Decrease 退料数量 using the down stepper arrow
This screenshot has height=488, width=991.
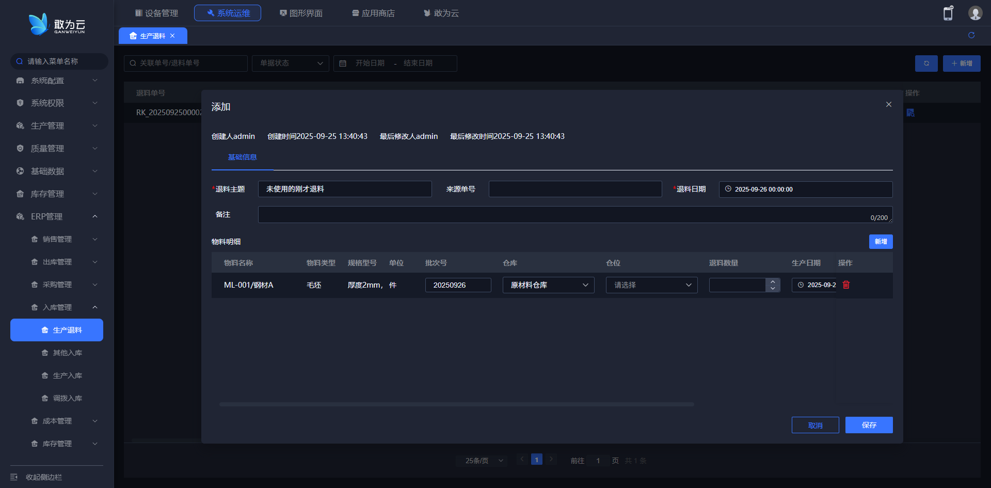click(x=773, y=289)
